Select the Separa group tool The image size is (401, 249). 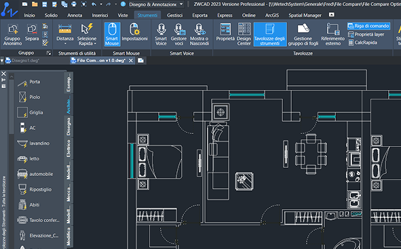pyautogui.click(x=32, y=32)
